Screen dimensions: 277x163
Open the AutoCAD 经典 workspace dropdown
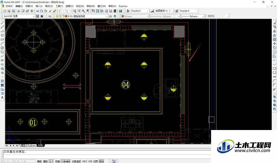point(34,16)
